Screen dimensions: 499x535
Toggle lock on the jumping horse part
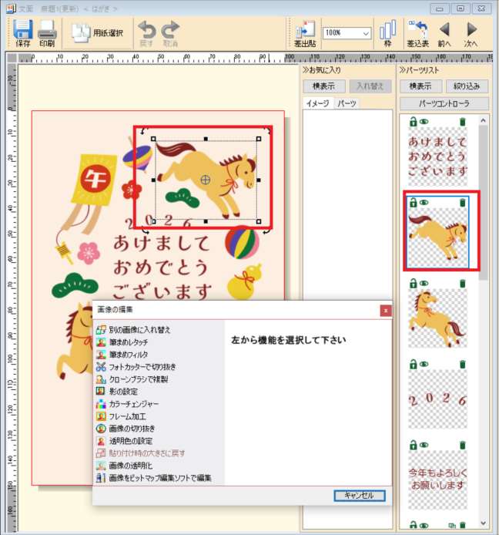[413, 202]
